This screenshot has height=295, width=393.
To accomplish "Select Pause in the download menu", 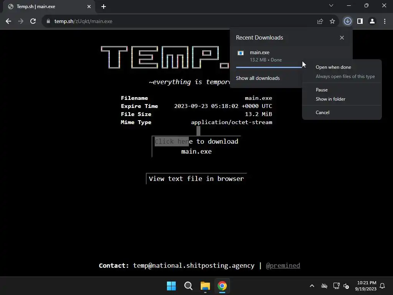I will point(322,90).
